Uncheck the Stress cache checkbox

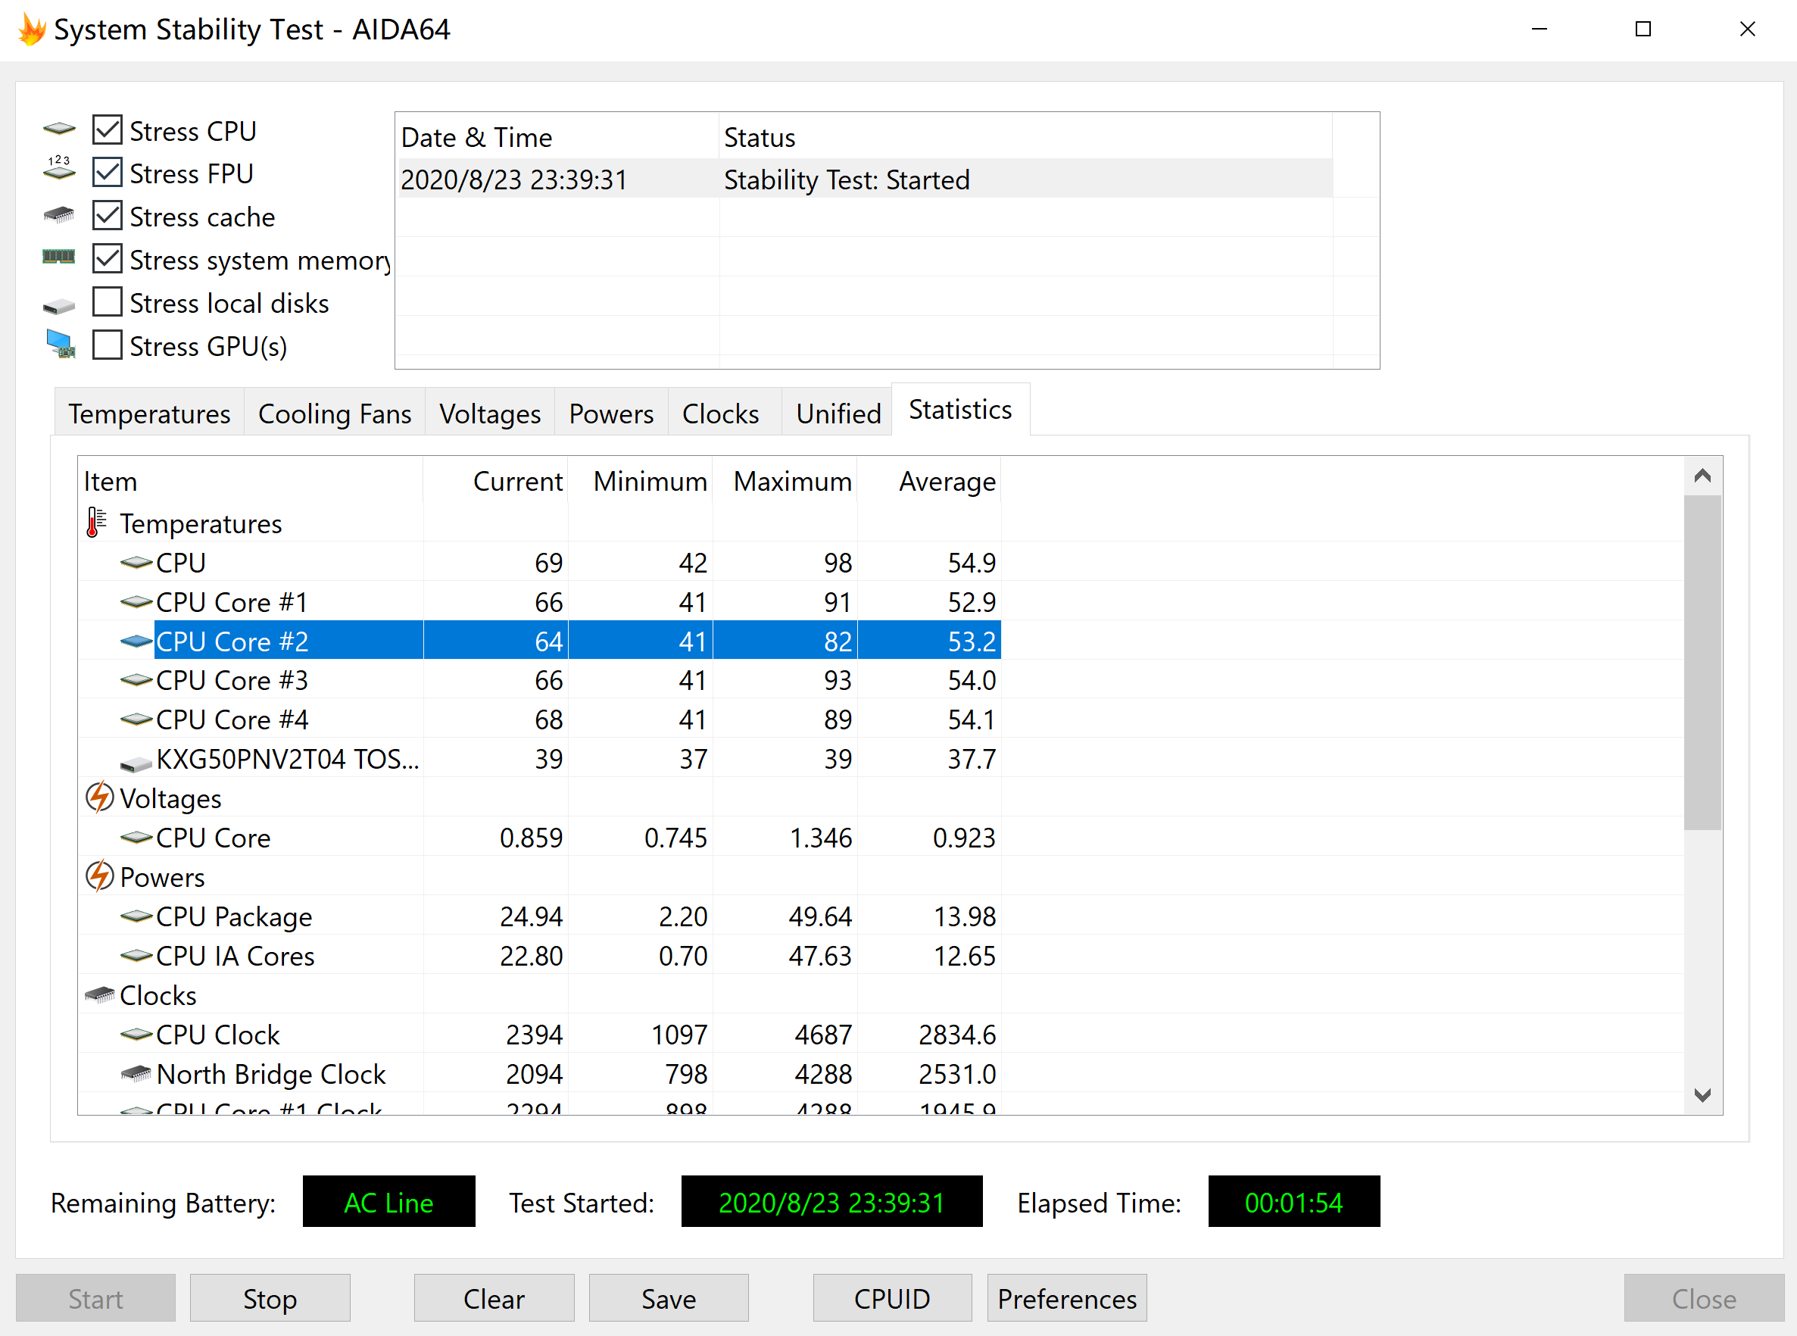coord(107,215)
